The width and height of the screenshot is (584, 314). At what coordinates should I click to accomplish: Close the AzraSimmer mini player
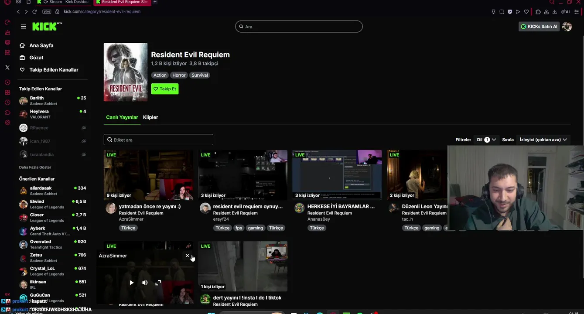pos(188,256)
